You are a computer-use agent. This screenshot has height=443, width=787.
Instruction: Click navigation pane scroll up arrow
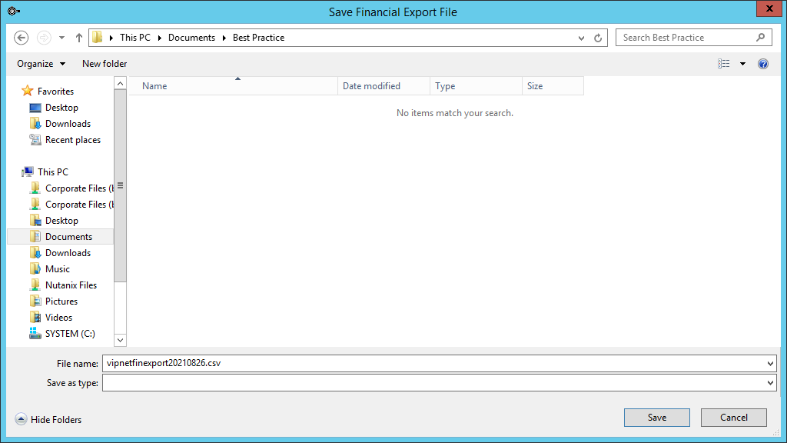pyautogui.click(x=120, y=83)
